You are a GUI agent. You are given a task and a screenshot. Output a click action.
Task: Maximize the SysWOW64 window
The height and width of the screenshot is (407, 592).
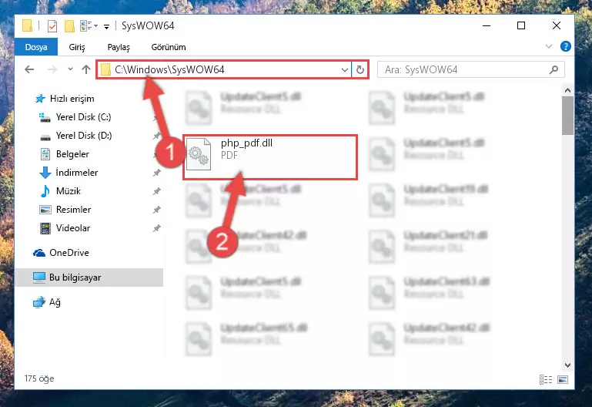tap(521, 25)
